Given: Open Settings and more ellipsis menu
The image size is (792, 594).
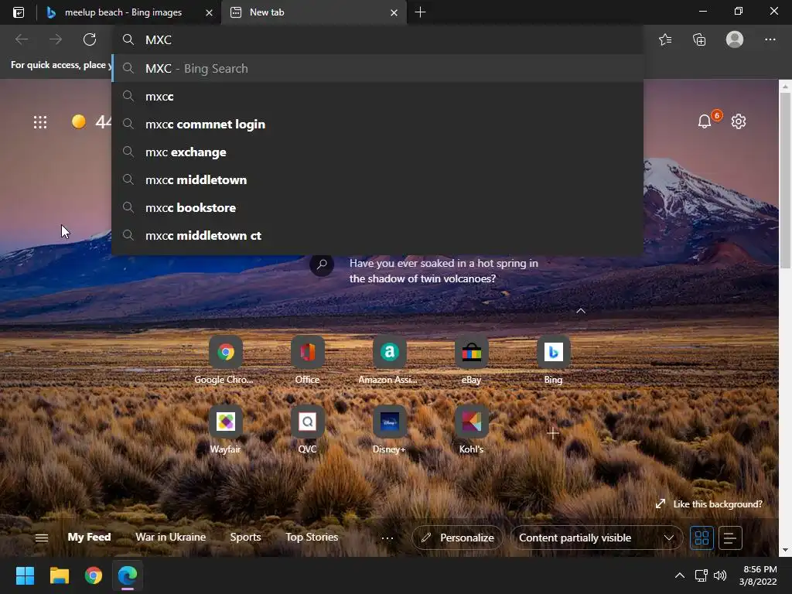Looking at the screenshot, I should [770, 39].
